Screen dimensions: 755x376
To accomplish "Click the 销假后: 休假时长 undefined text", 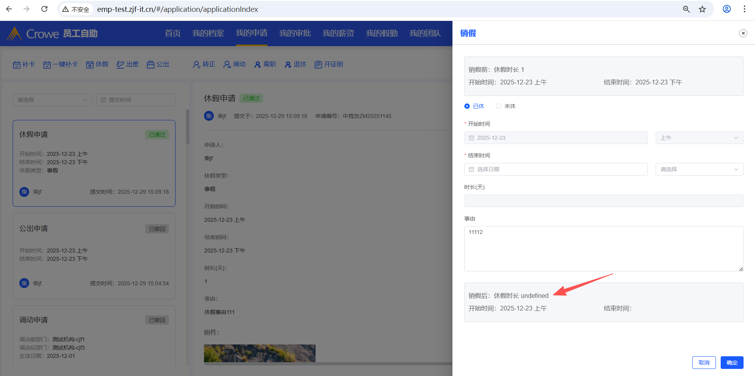I will (x=508, y=296).
